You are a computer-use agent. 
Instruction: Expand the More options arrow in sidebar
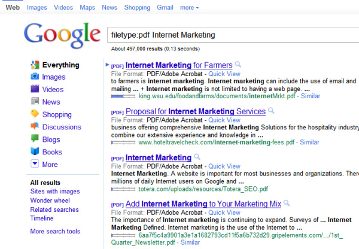tap(35, 165)
